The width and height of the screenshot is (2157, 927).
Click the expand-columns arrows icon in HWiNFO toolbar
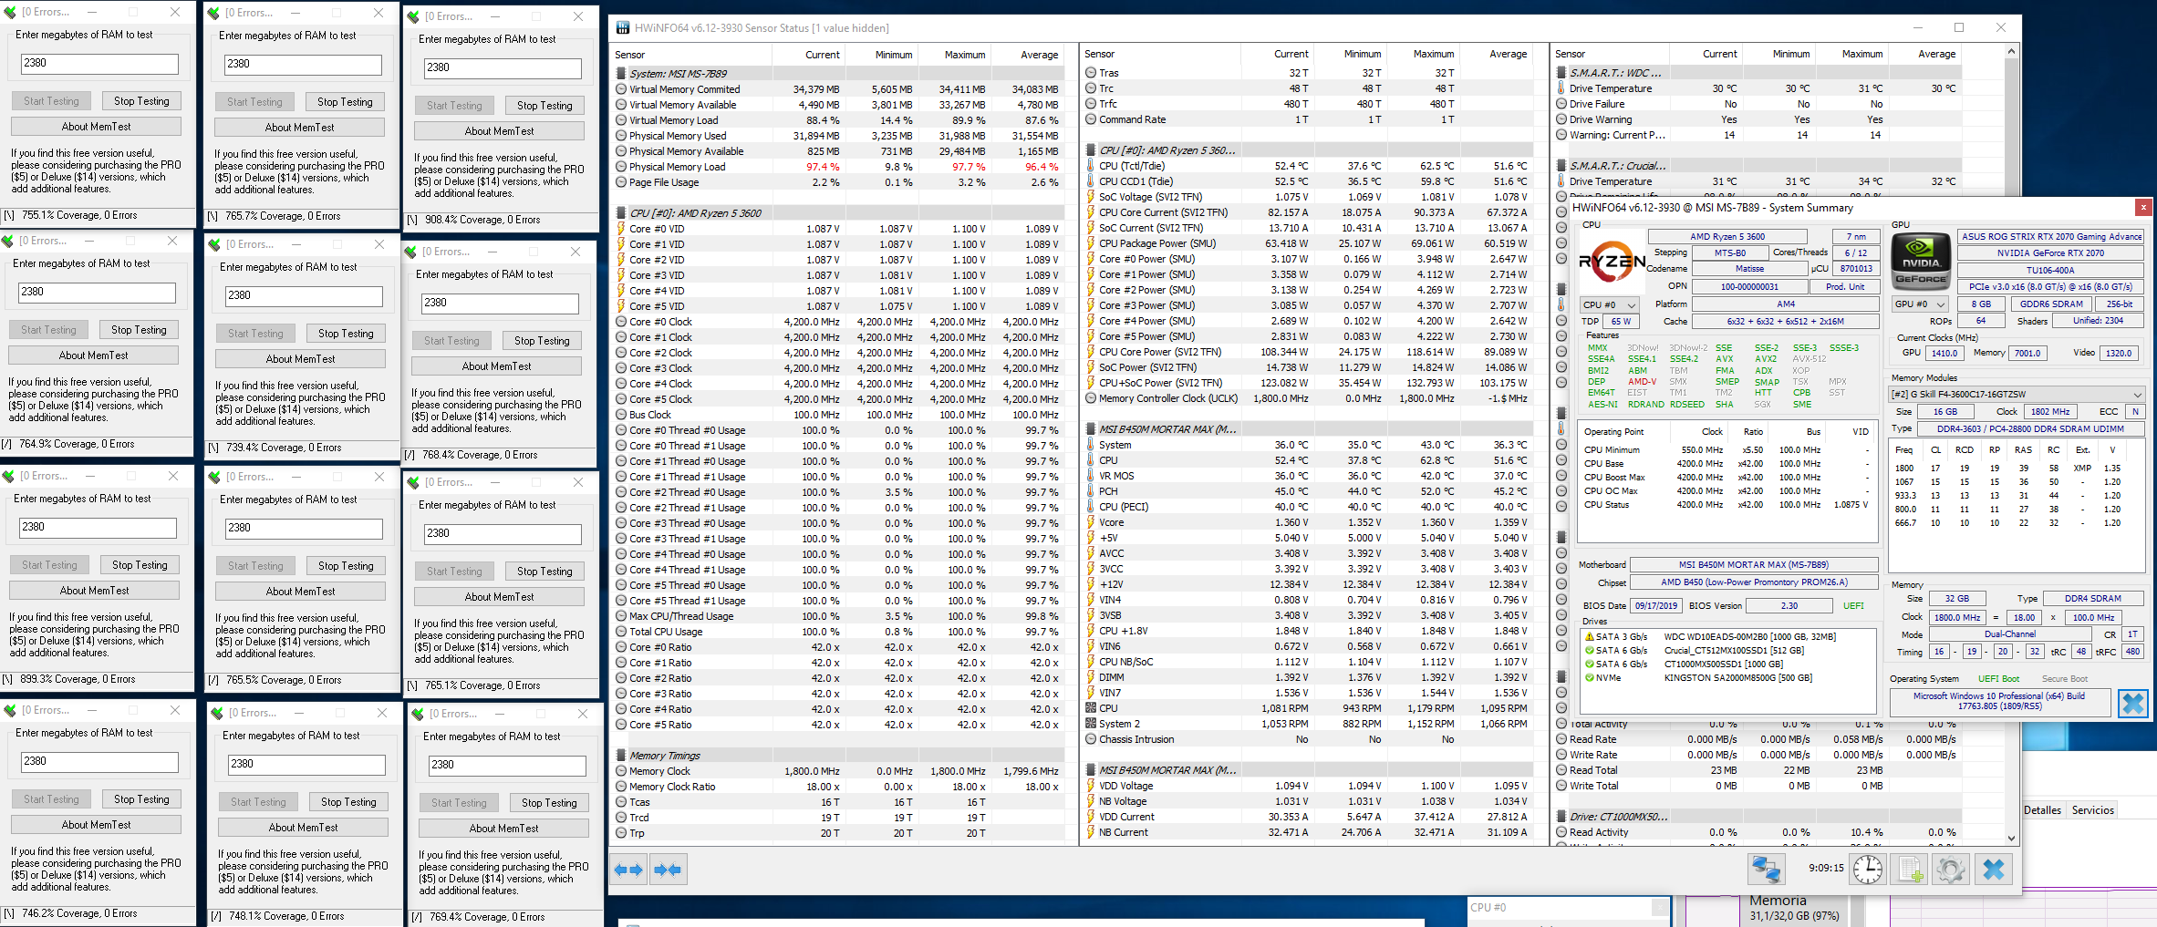pyautogui.click(x=628, y=870)
